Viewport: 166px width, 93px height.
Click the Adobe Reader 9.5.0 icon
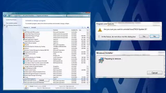(24, 37)
